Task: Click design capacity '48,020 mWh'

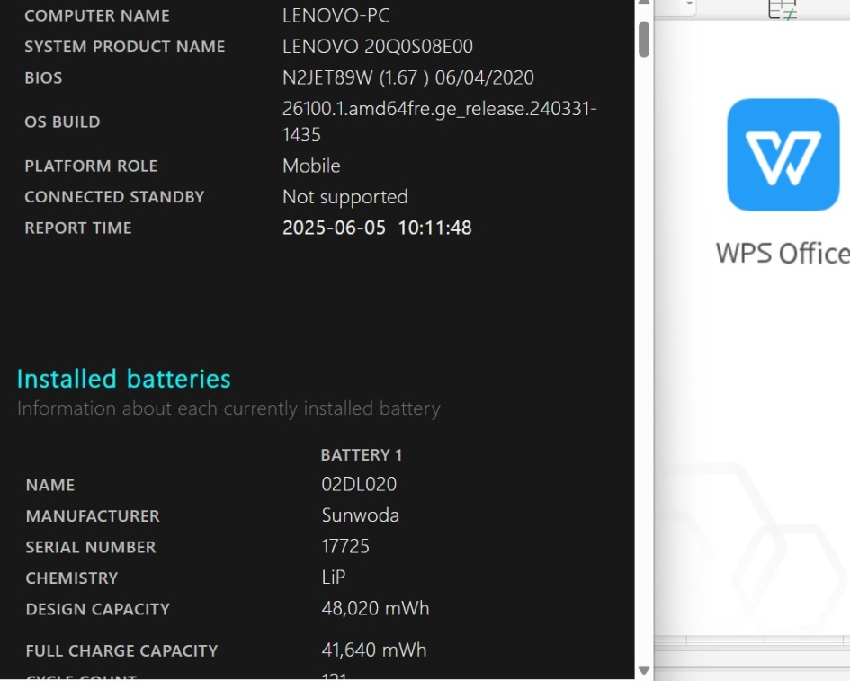Action: [375, 608]
